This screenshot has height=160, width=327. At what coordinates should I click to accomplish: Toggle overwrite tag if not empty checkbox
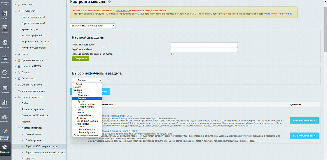coord(173,54)
